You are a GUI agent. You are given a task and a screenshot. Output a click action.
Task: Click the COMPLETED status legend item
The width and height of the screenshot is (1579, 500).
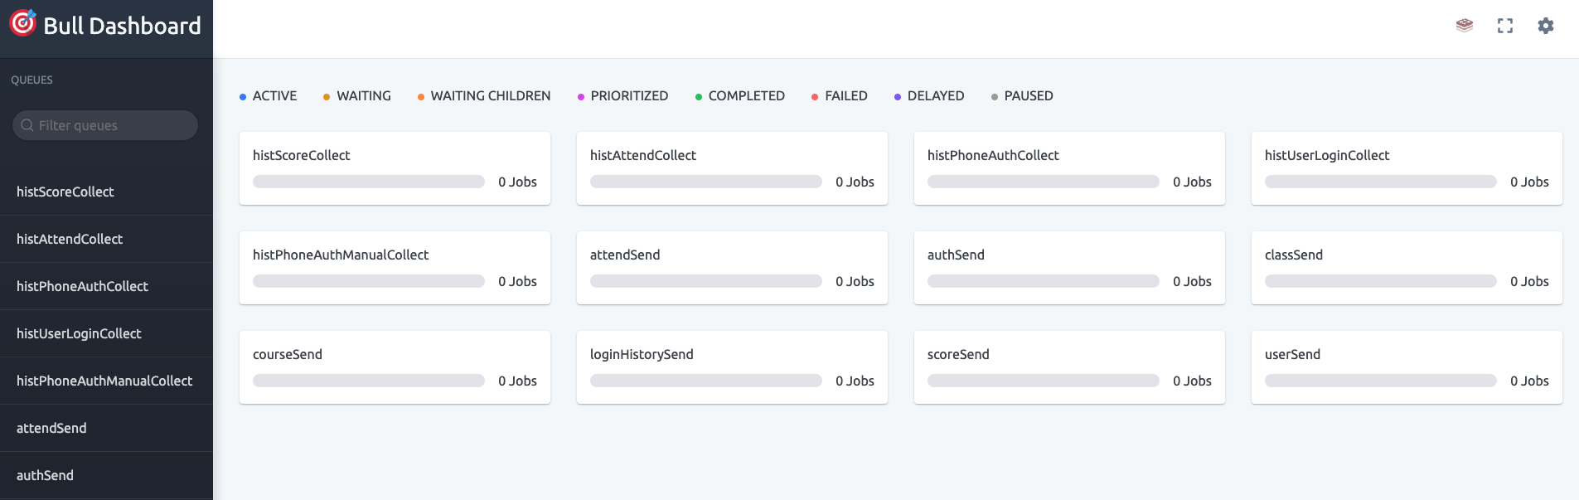pyautogui.click(x=746, y=96)
